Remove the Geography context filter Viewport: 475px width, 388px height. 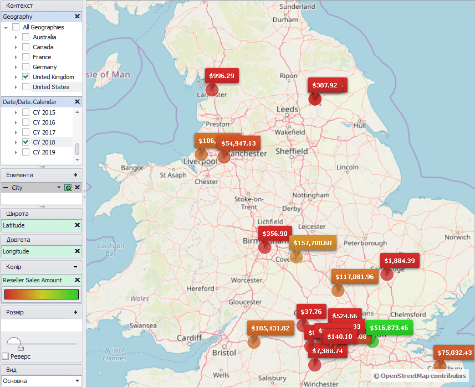click(77, 17)
